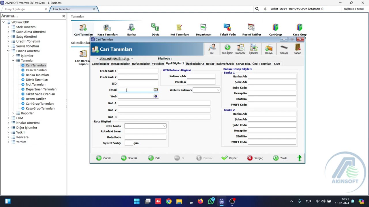Click the Ekle button
The height and width of the screenshot is (207, 369).
[154, 158]
